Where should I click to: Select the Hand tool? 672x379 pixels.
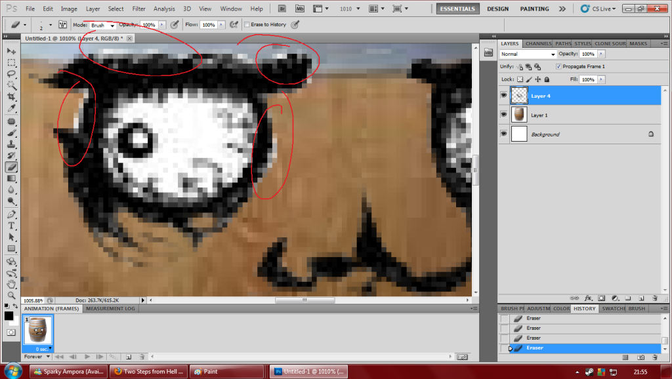pyautogui.click(x=11, y=284)
